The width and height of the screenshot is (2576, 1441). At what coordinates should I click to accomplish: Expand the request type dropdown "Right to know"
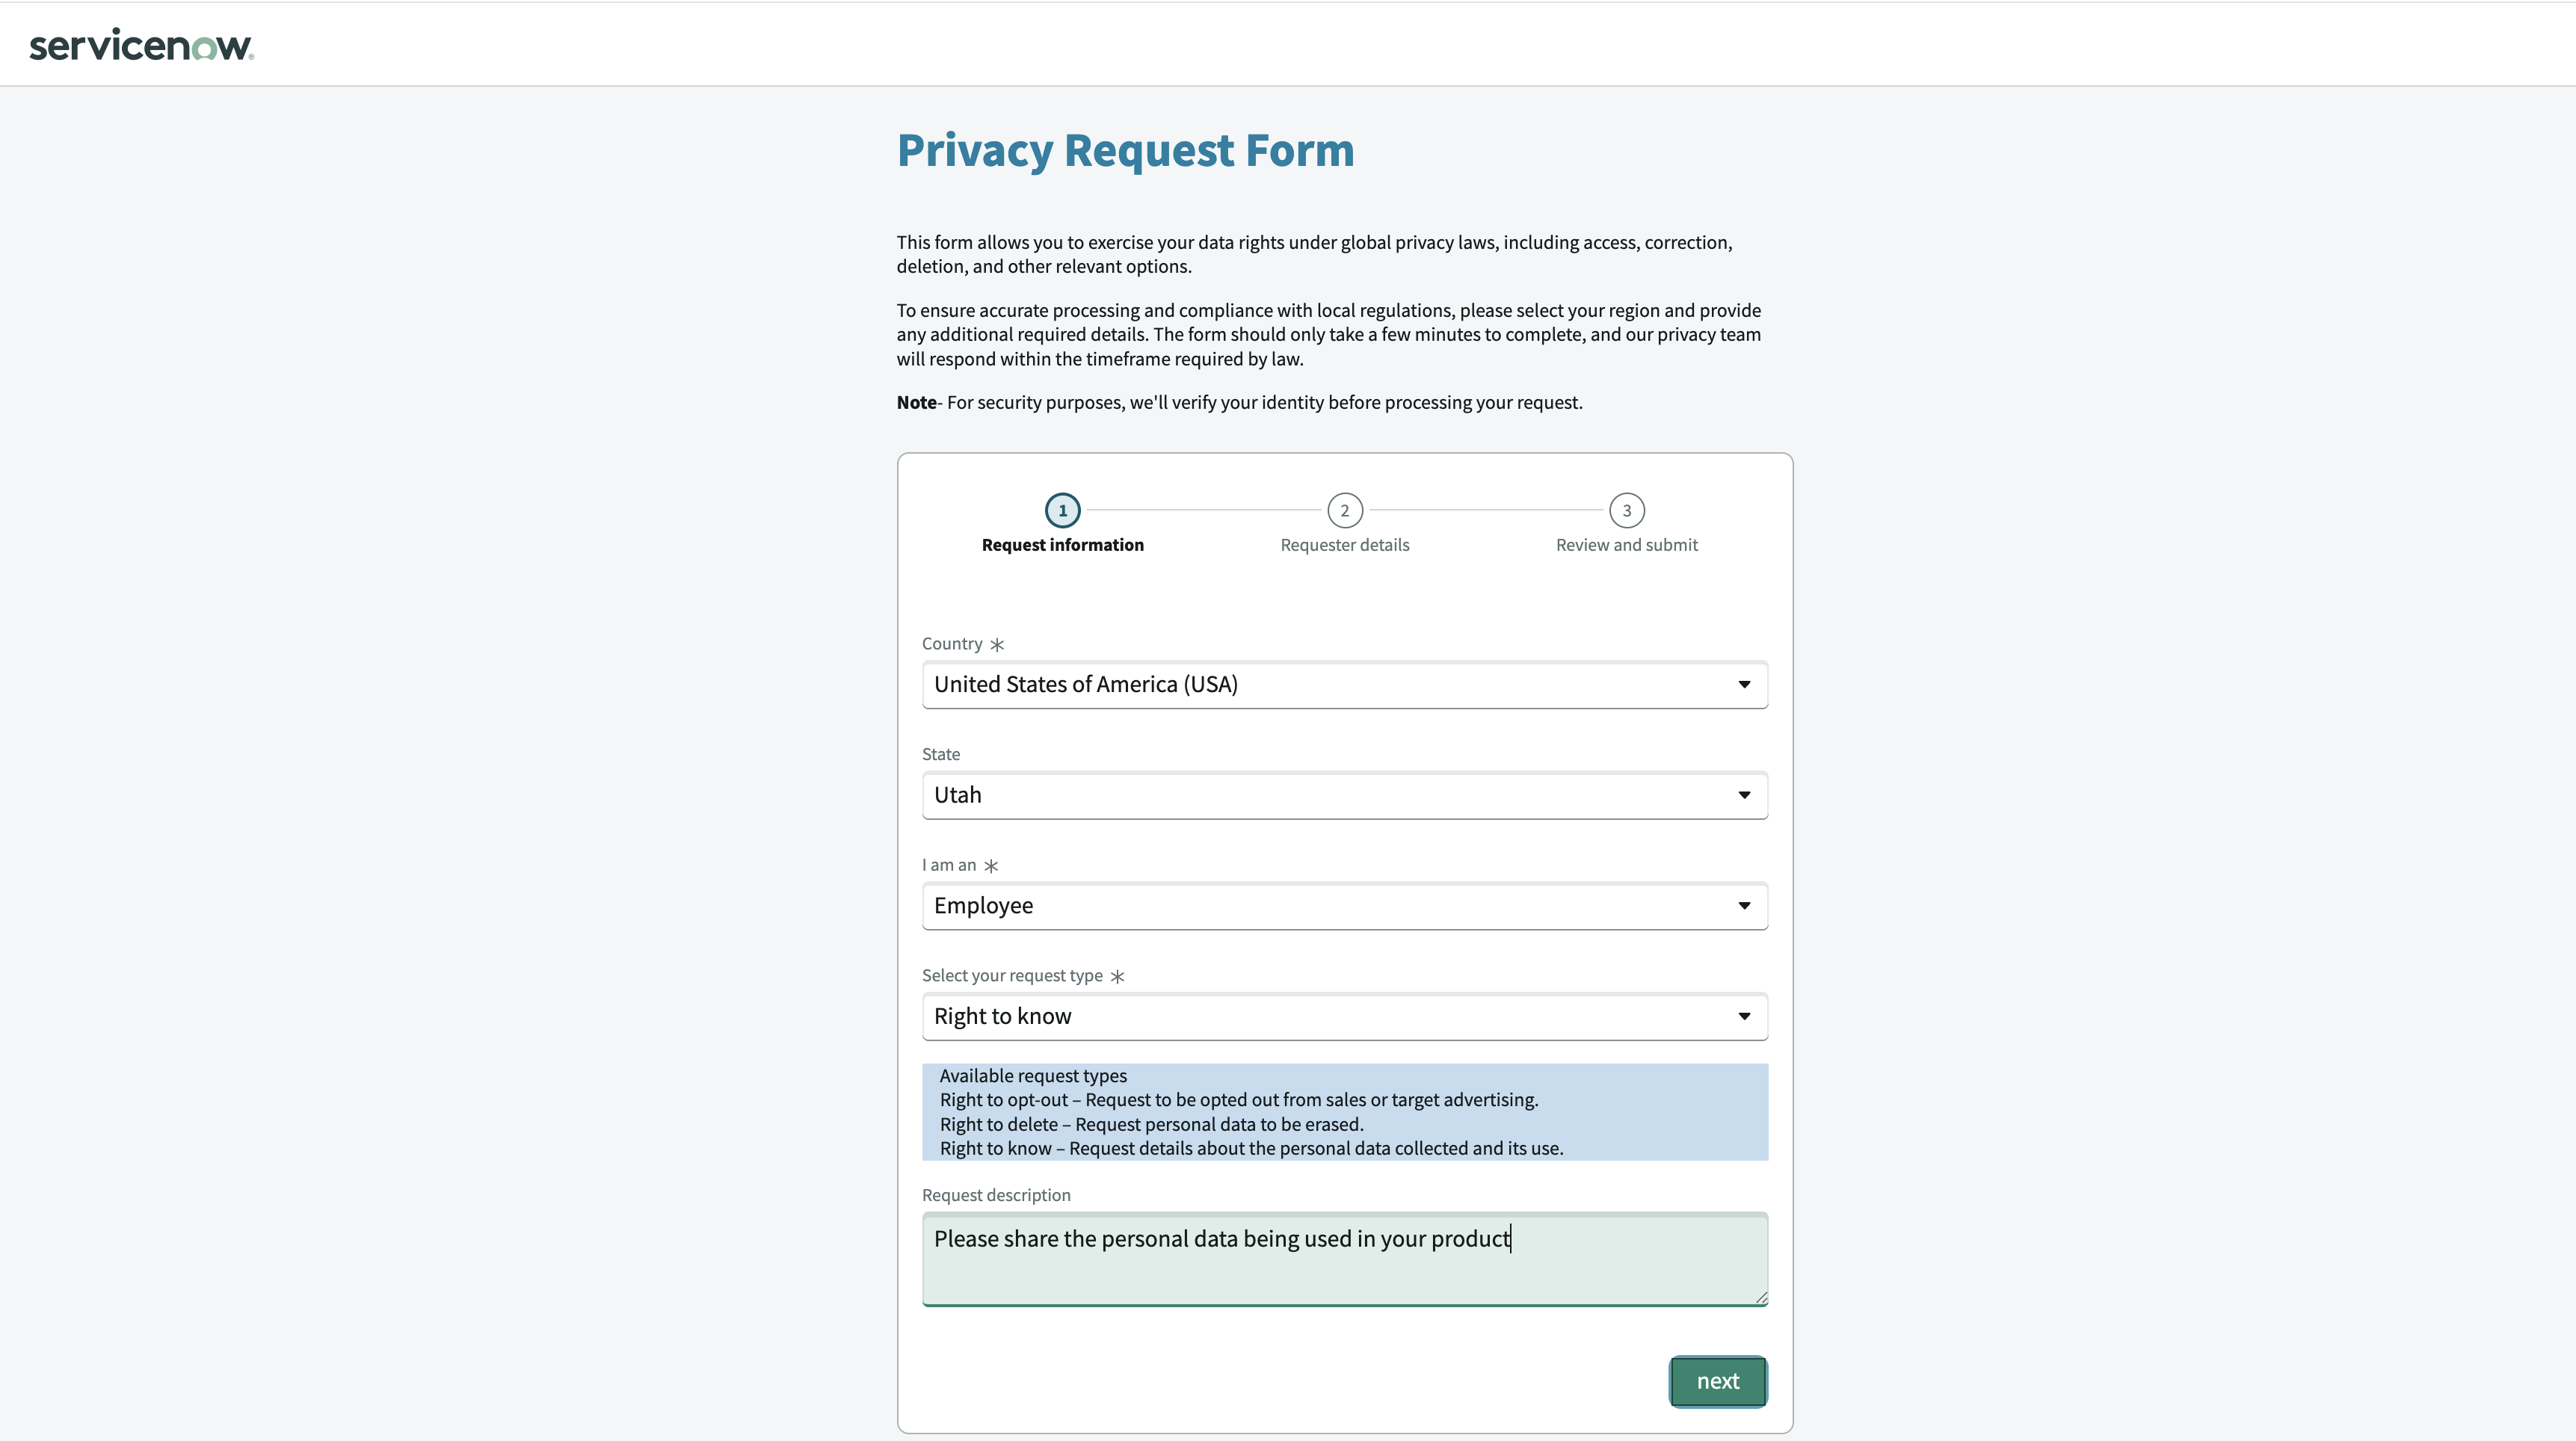pos(1344,1016)
